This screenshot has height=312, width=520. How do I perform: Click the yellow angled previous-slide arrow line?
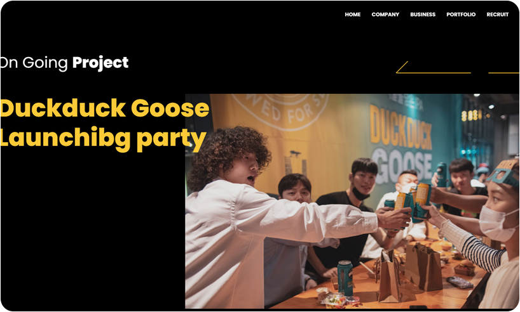433,67
